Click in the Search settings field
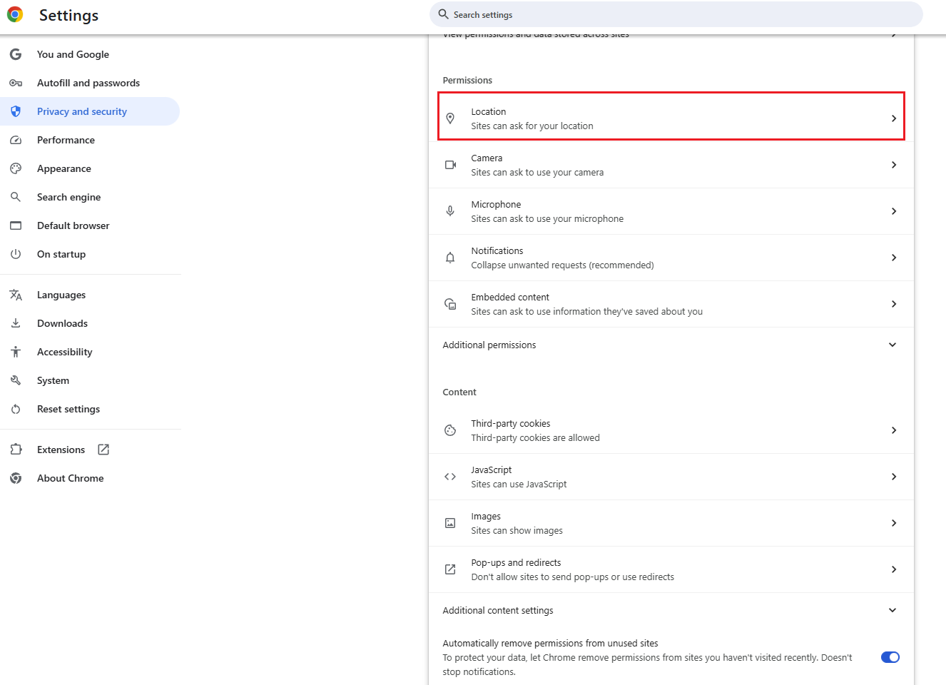This screenshot has height=685, width=946. 678,14
